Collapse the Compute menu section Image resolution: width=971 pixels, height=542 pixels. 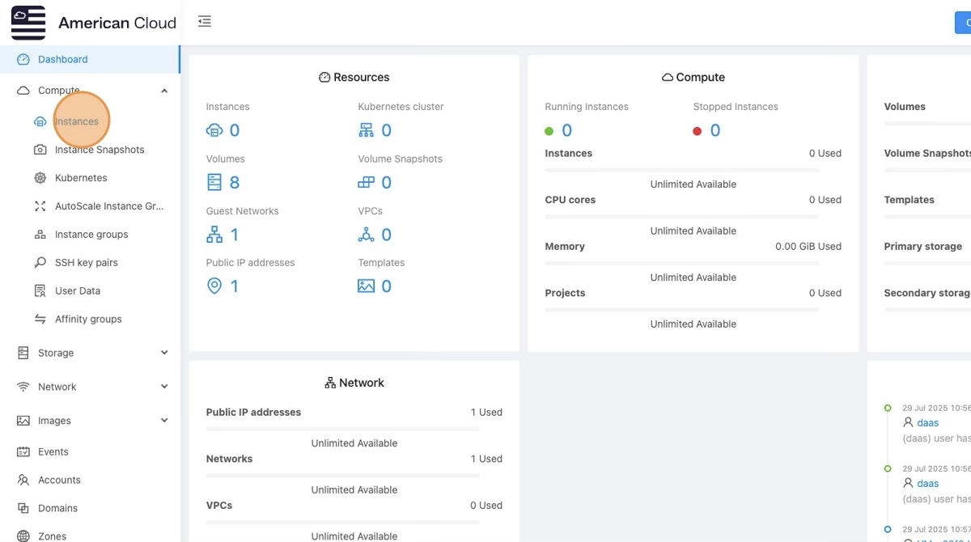pyautogui.click(x=164, y=91)
